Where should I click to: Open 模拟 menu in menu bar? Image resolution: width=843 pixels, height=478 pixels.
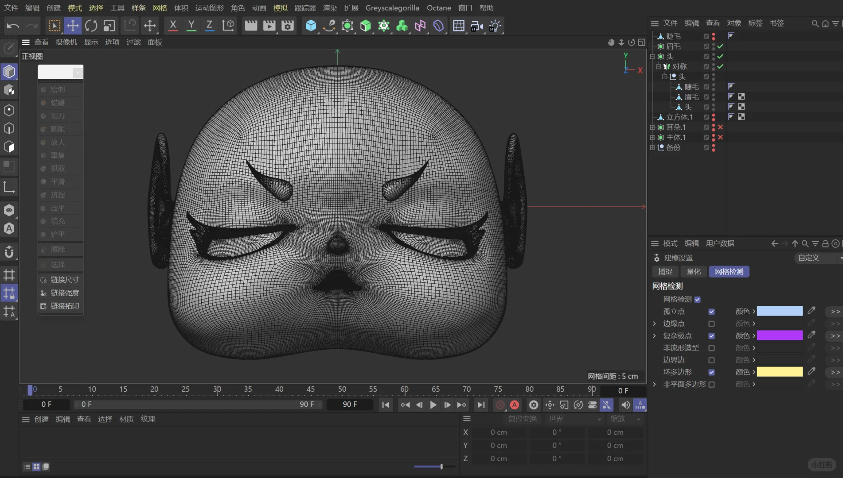click(280, 8)
